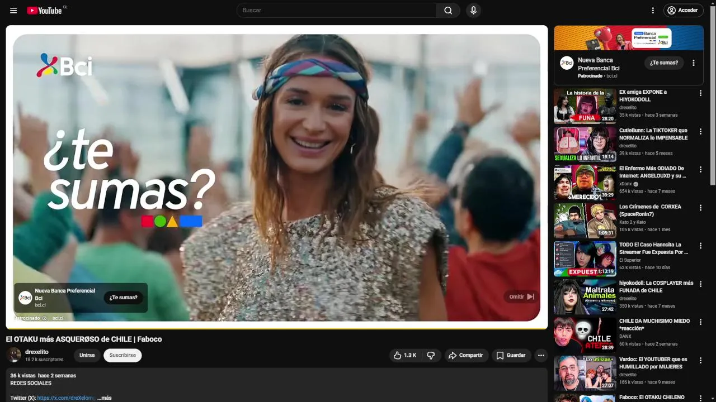Open options for hiyokodoll COSPLAYER video
This screenshot has height=402, width=716.
(x=700, y=284)
